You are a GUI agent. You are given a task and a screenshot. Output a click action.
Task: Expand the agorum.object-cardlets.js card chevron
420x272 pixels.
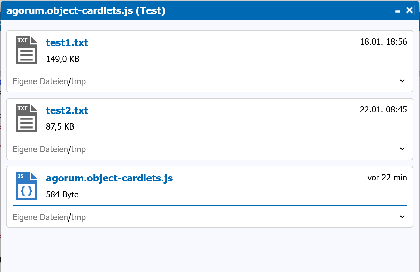coord(402,217)
